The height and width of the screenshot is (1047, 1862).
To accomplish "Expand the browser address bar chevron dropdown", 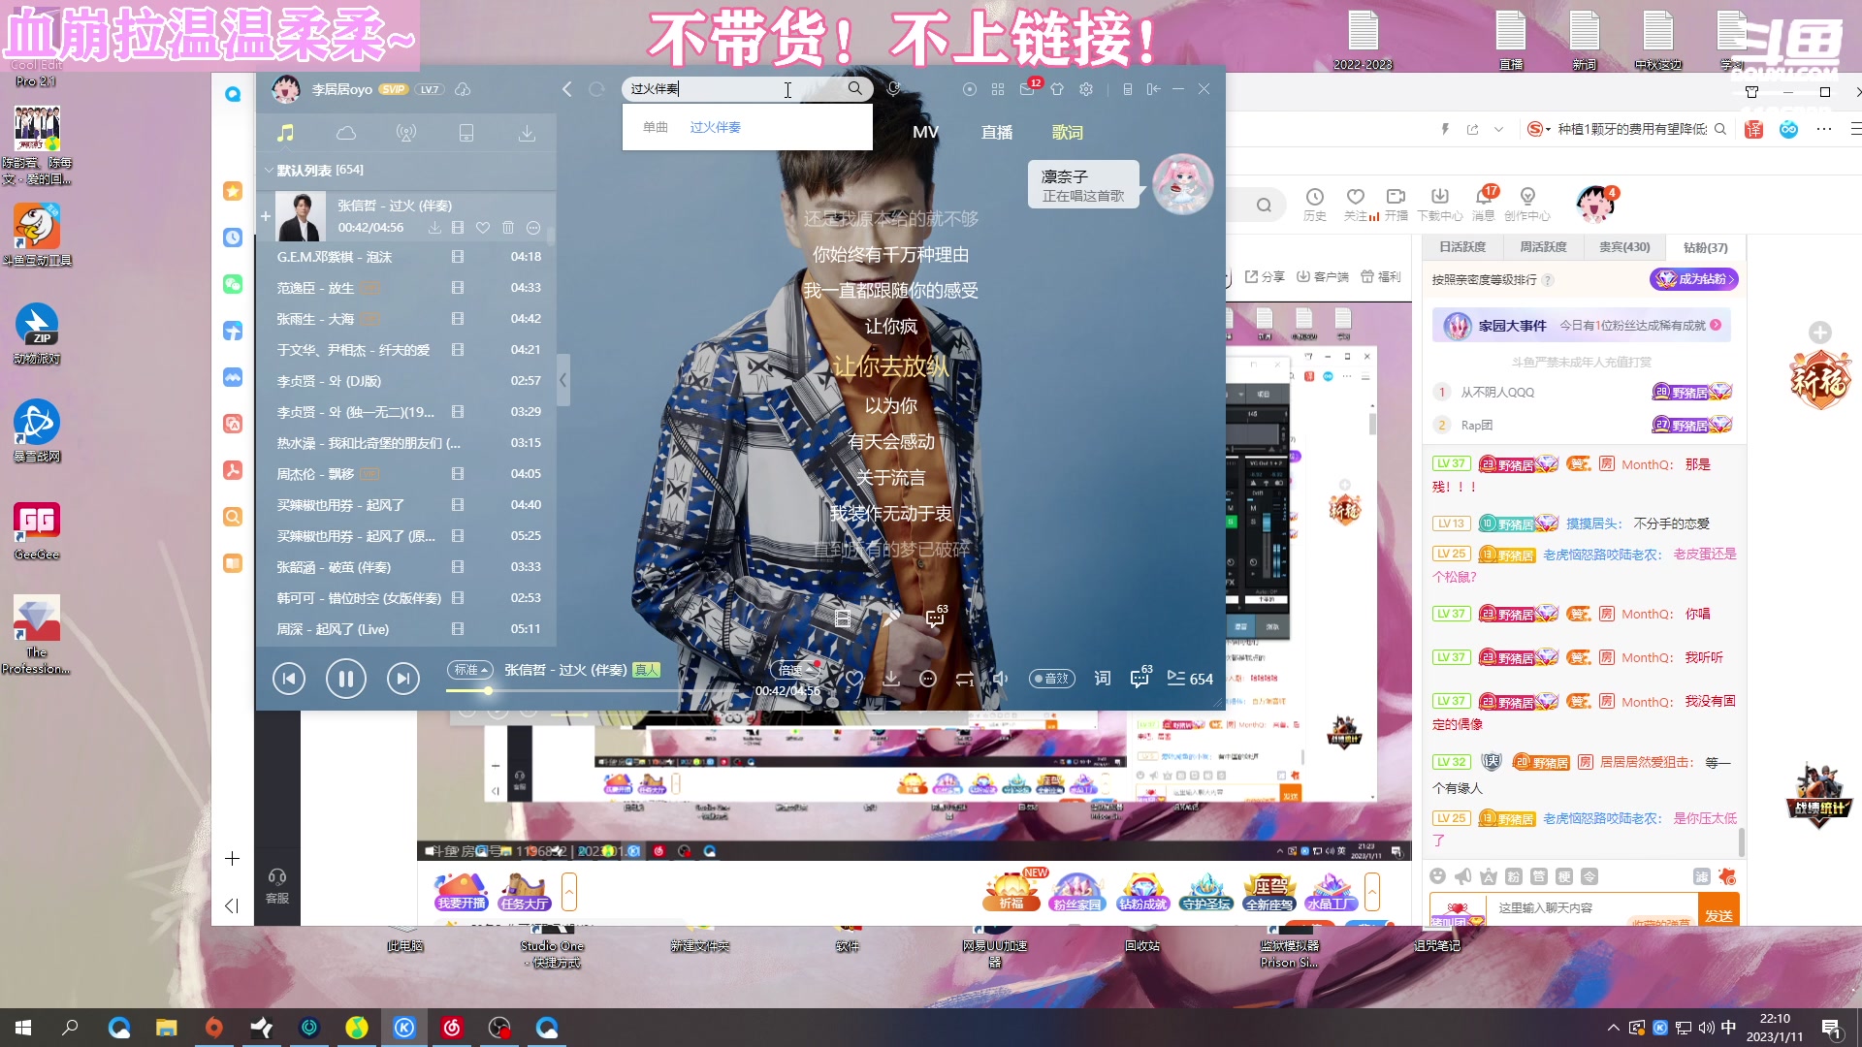I will coord(1499,129).
